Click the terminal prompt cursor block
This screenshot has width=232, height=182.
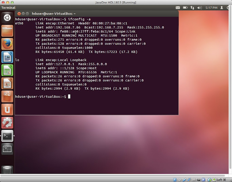pos(69,96)
